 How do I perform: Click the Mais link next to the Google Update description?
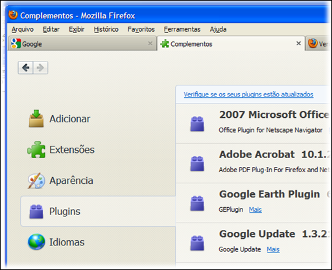click(x=273, y=249)
